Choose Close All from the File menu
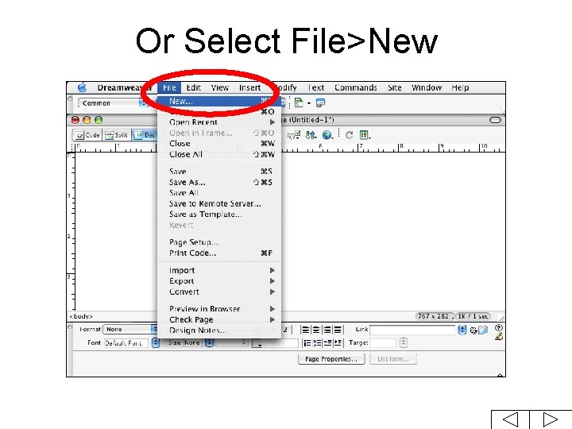 pos(221,154)
